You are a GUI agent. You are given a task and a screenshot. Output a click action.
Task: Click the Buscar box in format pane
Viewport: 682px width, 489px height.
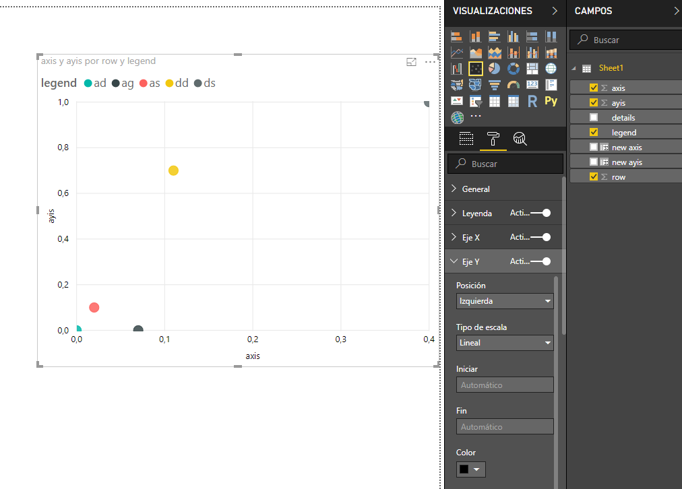tap(505, 164)
